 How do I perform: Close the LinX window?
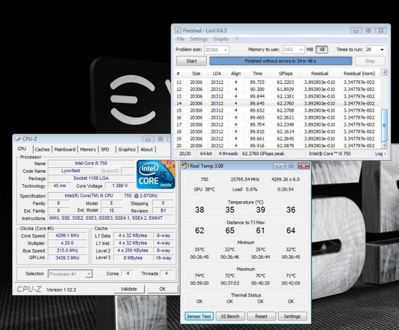click(x=381, y=31)
